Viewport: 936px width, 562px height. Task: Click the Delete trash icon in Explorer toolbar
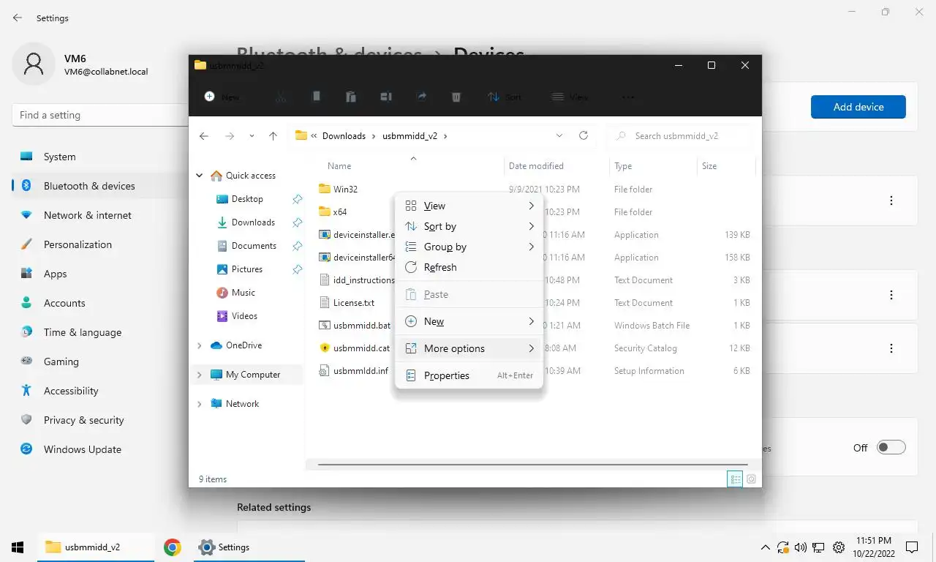pyautogui.click(x=456, y=97)
